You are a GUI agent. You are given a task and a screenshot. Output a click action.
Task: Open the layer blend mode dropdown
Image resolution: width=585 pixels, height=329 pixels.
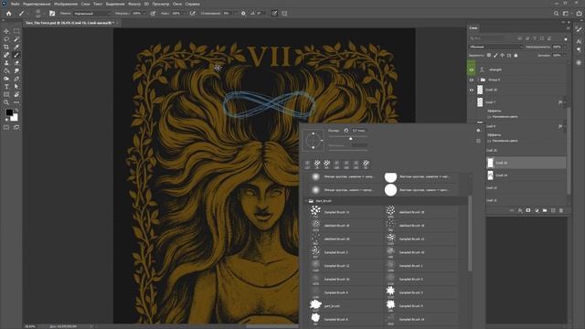[496, 47]
